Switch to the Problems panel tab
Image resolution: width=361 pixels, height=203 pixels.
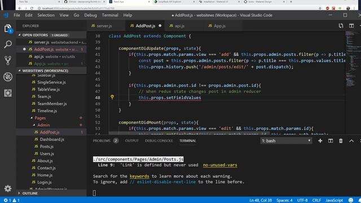[x=105, y=140]
